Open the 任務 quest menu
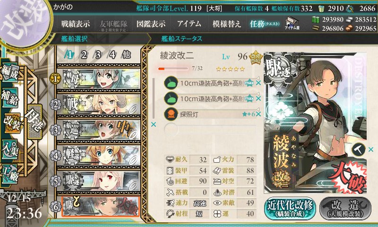 265,24
